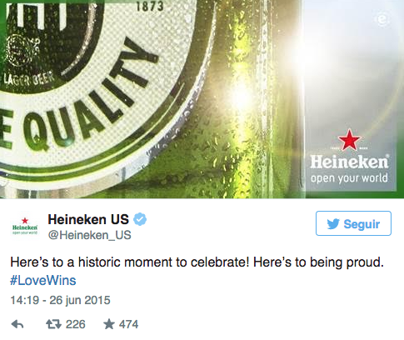Click the Heineken wordmark in the image
This screenshot has height=340, width=404.
coord(349,162)
